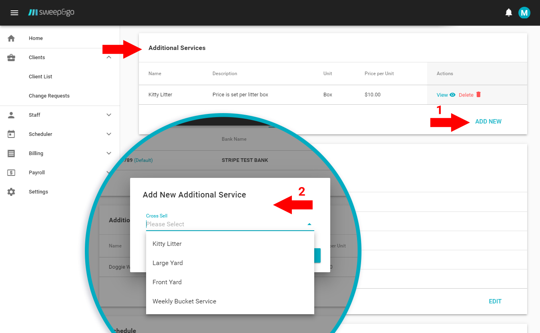Expand the Billing section chevron
This screenshot has width=540, height=333.
109,154
